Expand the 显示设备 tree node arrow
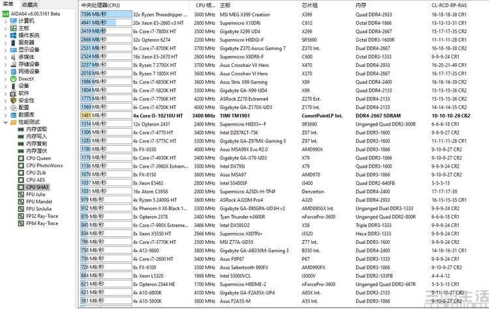This screenshot has width=489, height=309. click(5, 50)
